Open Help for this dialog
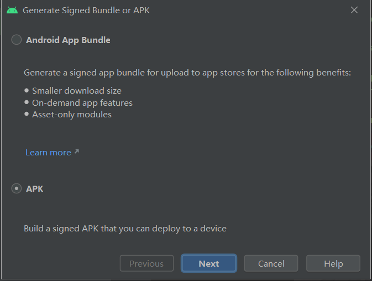This screenshot has height=281, width=372. [x=333, y=263]
